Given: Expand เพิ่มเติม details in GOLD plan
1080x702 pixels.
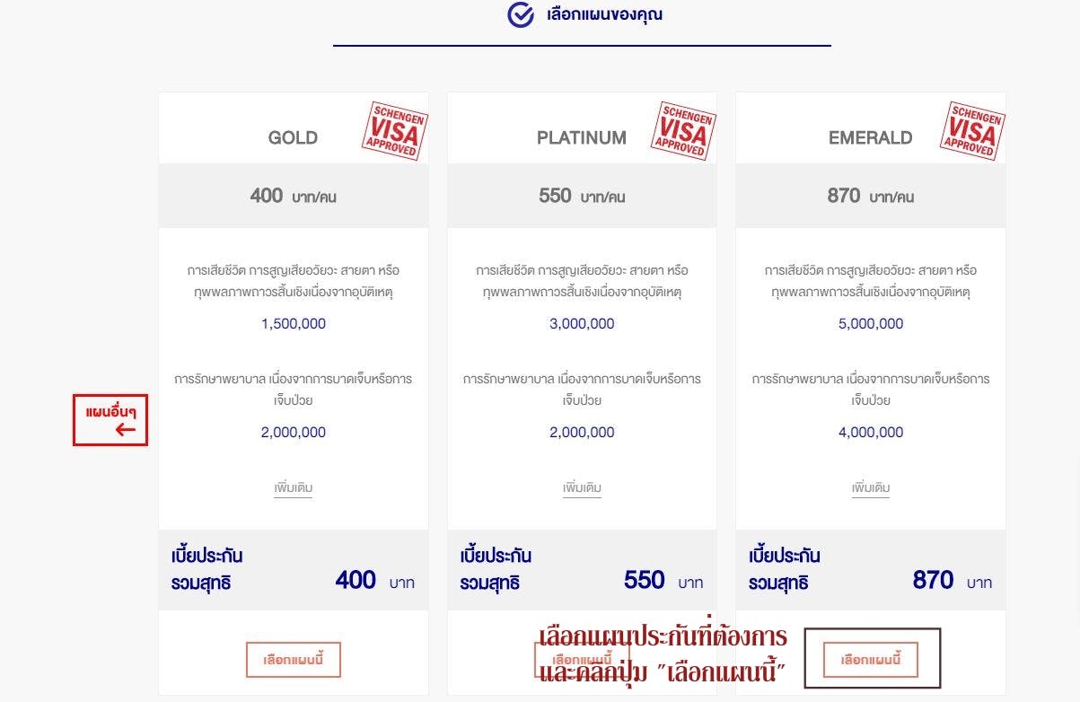Looking at the screenshot, I should click(294, 488).
